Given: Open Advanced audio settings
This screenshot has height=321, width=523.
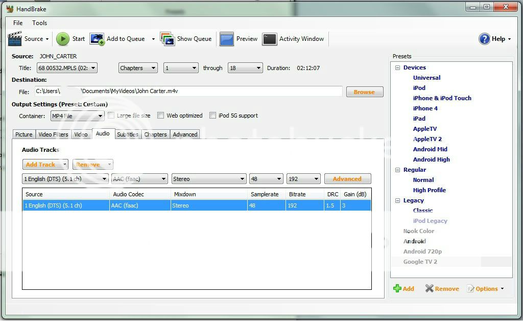Looking at the screenshot, I should pos(347,178).
